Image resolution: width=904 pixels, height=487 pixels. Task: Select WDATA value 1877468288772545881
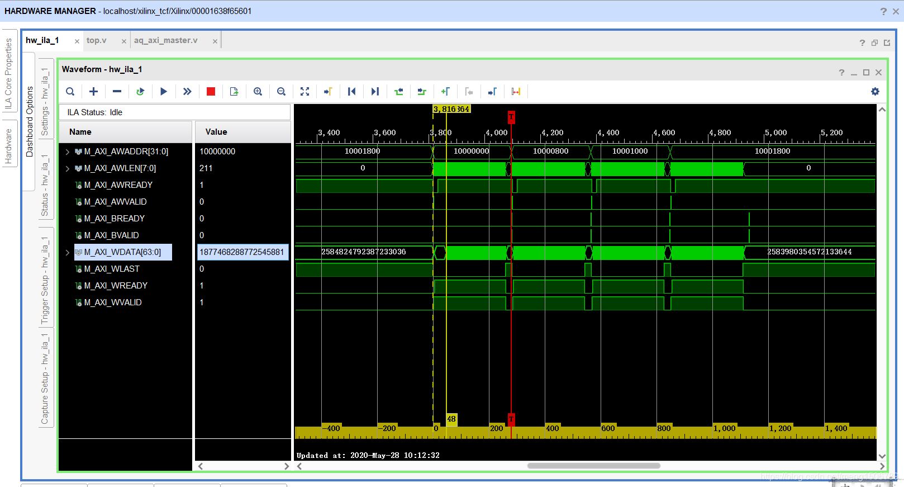point(242,252)
